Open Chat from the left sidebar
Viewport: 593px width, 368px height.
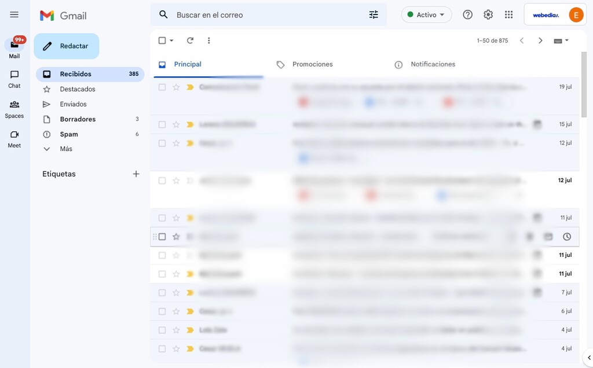[14, 78]
